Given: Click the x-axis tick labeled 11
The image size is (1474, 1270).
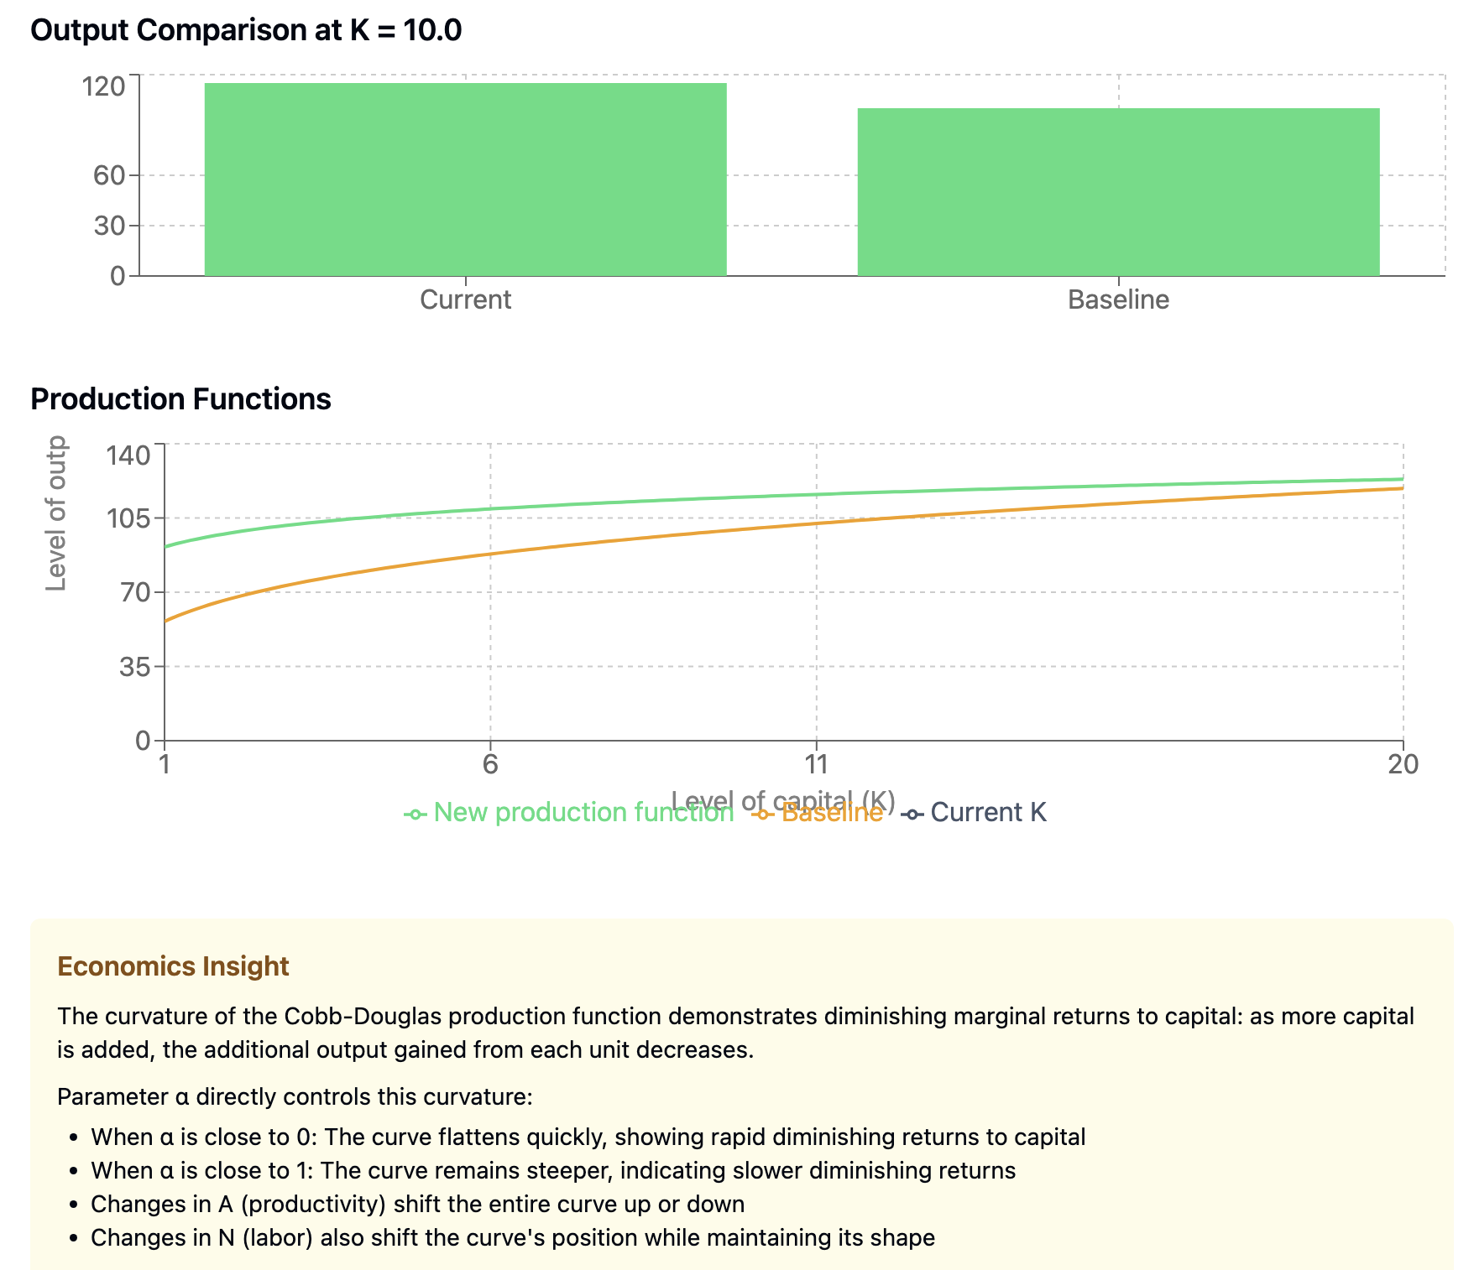Looking at the screenshot, I should (816, 764).
